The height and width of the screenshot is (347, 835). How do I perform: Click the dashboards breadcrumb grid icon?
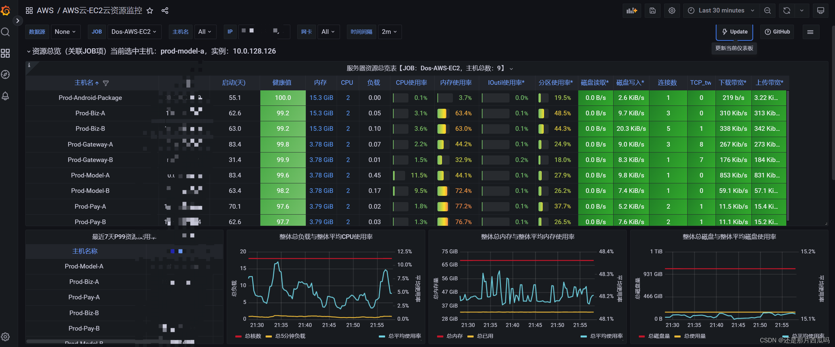(29, 11)
